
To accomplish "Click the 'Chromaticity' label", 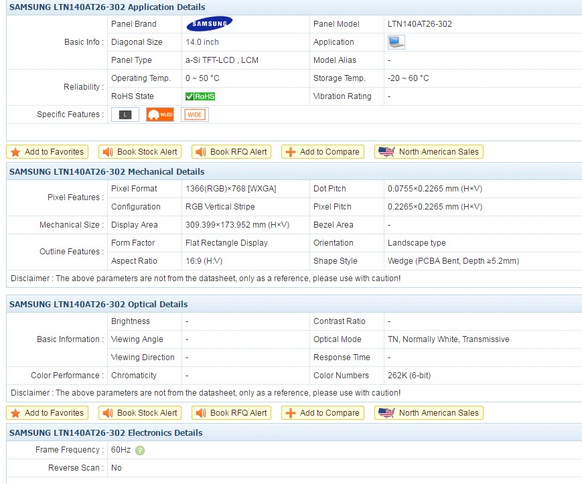I will 134,376.
